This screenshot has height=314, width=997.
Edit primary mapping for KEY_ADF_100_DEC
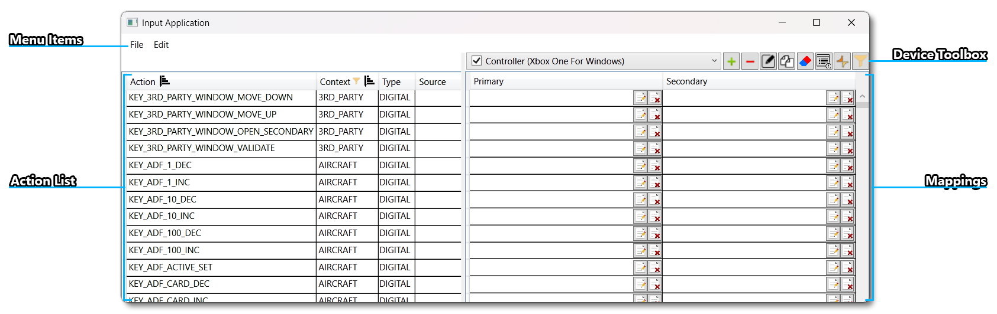(640, 234)
